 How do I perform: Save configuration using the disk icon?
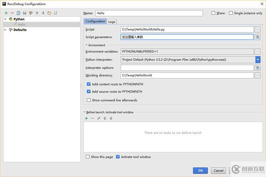[x=24, y=13]
